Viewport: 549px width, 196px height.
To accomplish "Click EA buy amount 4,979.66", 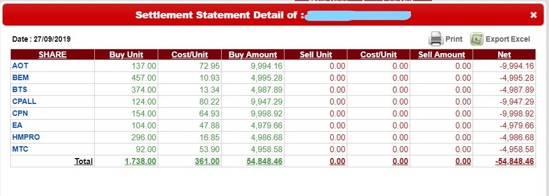I will [x=267, y=126].
